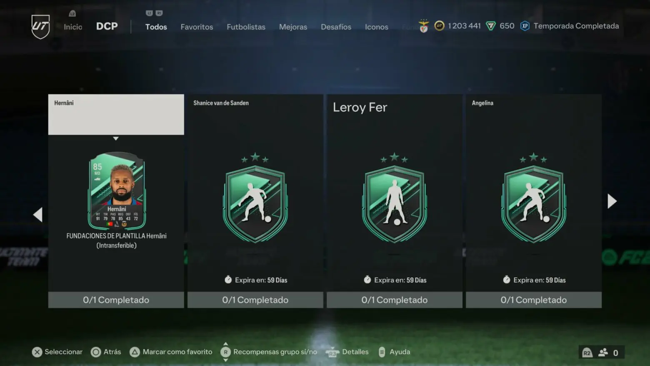The height and width of the screenshot is (366, 650).
Task: Click Marcar como favorito triangle prompt
Action: 171,352
